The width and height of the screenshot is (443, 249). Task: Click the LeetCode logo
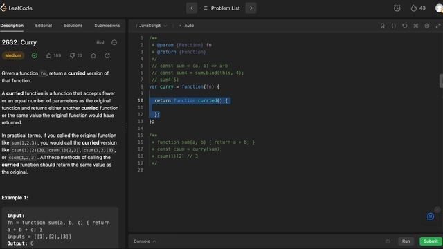[x=17, y=8]
